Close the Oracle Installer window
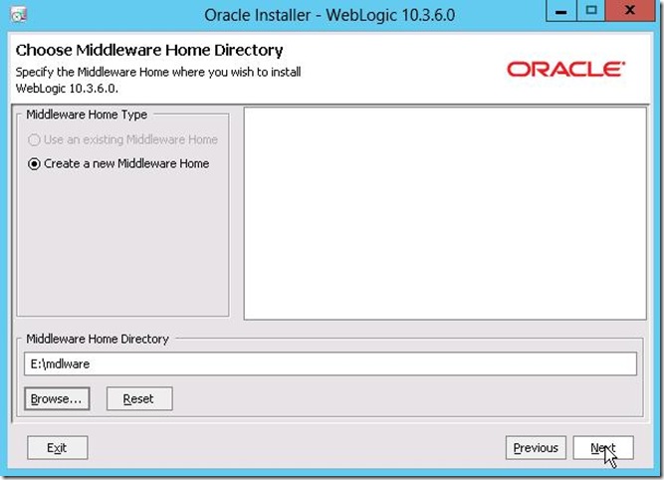Viewport: 664px width, 480px height. 630,11
